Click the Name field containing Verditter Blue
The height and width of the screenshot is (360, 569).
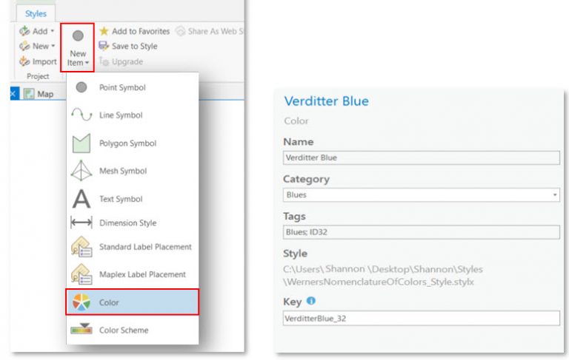tap(421, 157)
